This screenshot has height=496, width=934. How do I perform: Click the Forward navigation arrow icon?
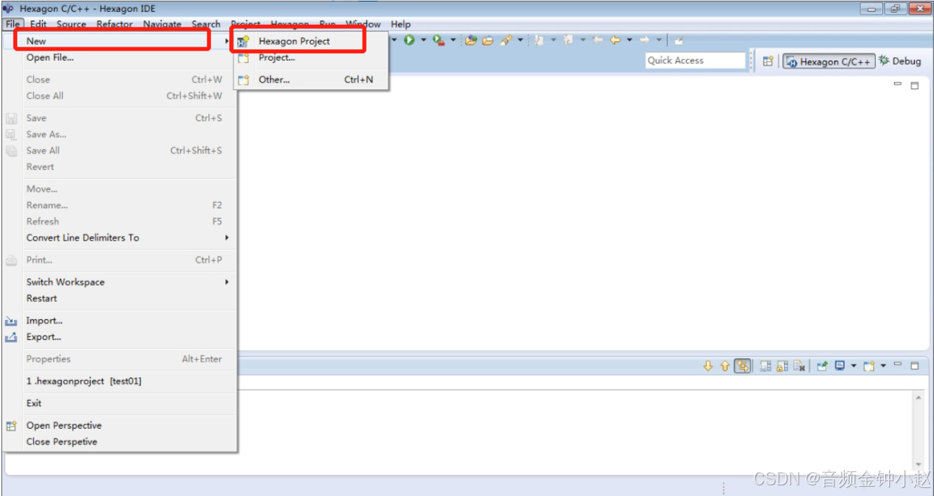(644, 40)
